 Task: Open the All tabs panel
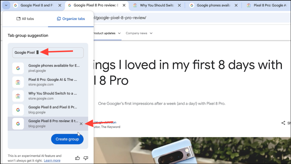[x=25, y=19]
